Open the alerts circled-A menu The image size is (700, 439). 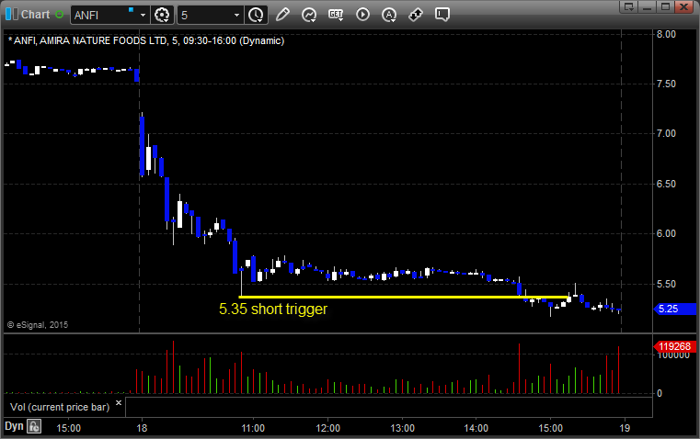(x=389, y=15)
